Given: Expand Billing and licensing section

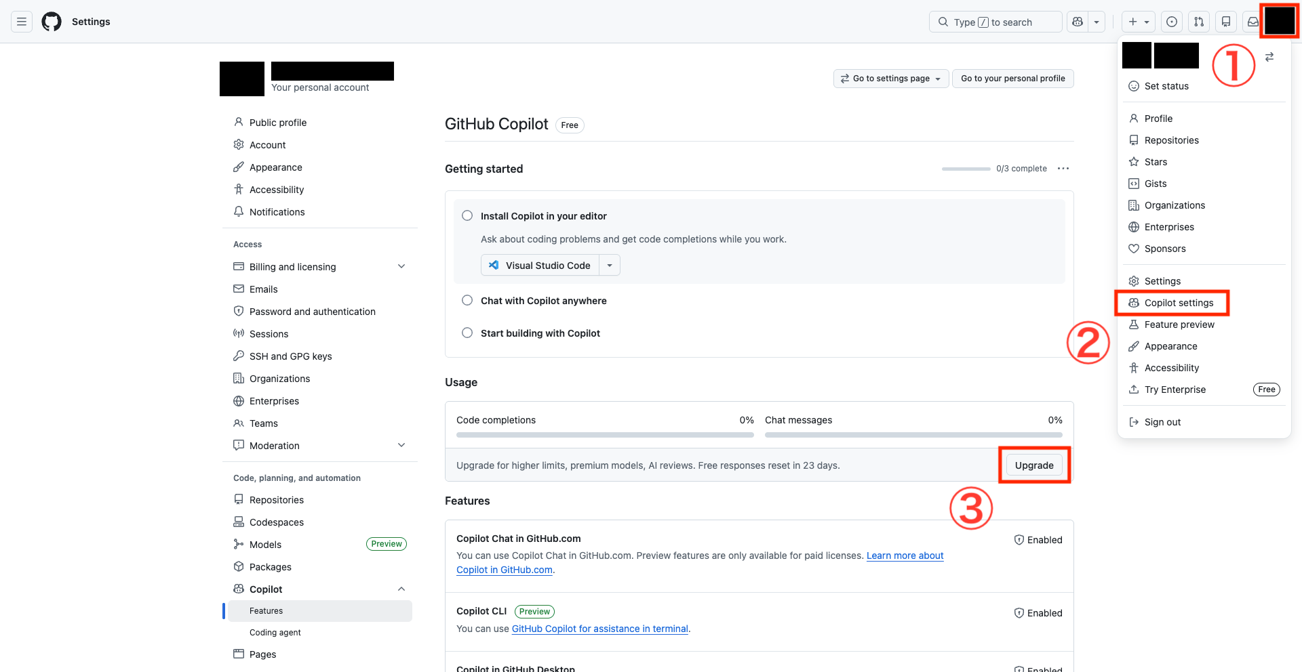Looking at the screenshot, I should pyautogui.click(x=401, y=267).
